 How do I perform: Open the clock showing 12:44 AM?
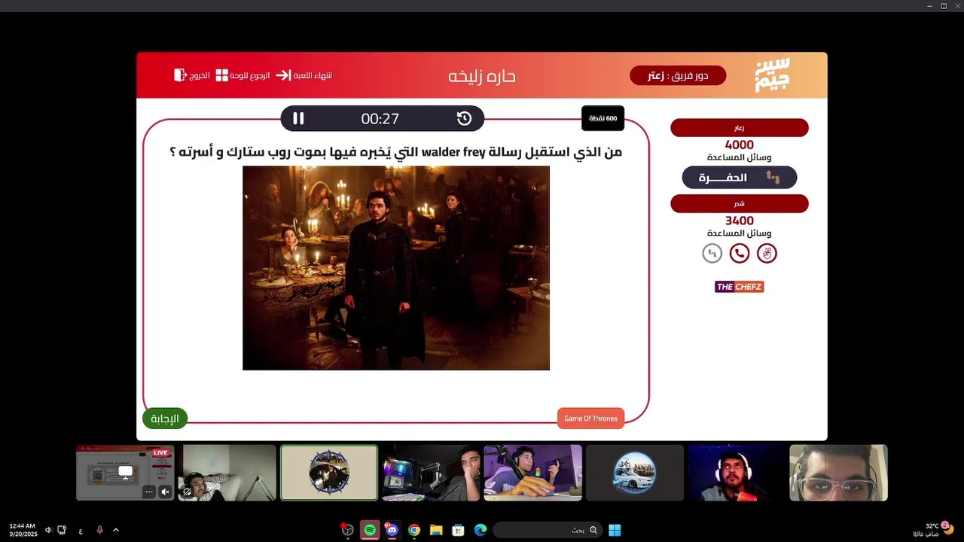pos(23,530)
